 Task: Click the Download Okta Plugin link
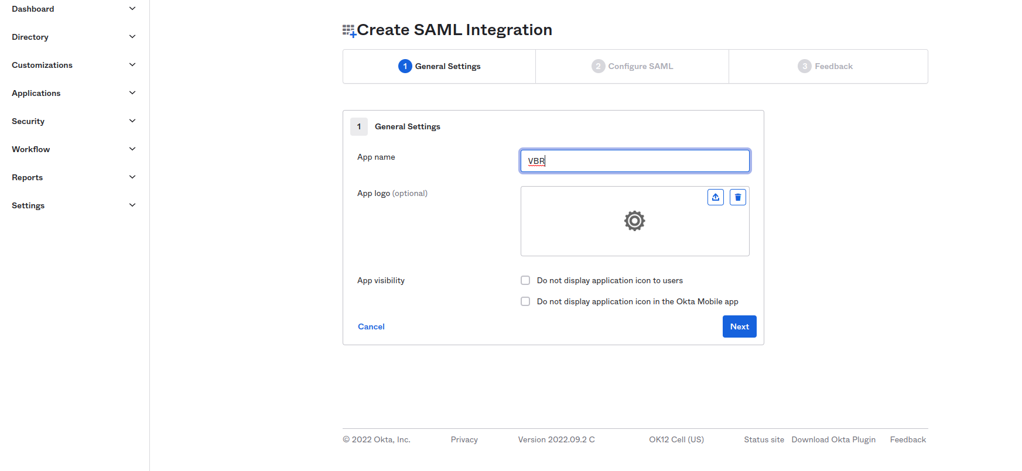(x=833, y=439)
